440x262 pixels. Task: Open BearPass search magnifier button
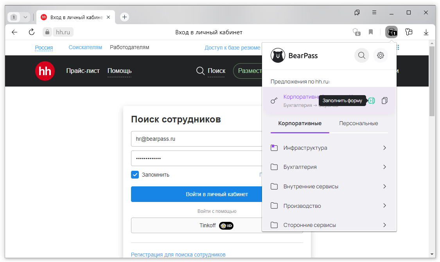tap(361, 56)
